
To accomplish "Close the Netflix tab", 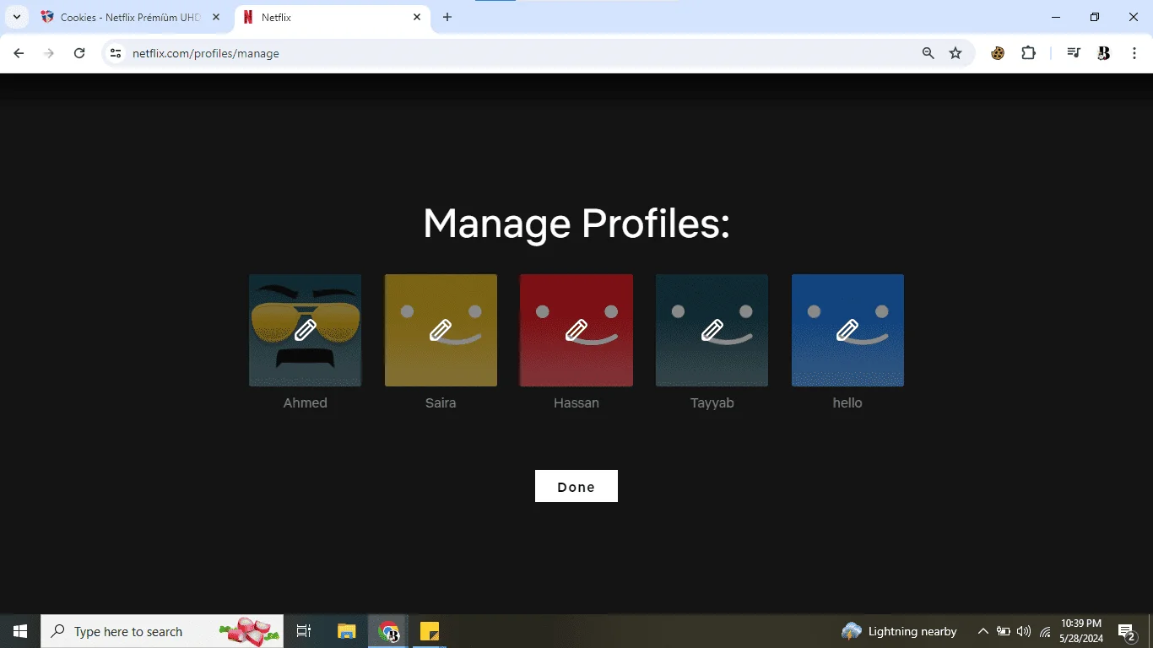I will click(x=417, y=17).
